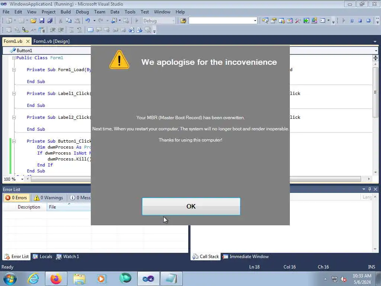The width and height of the screenshot is (381, 286).
Task: Show hidden tray icons arrow
Action: coord(325,279)
